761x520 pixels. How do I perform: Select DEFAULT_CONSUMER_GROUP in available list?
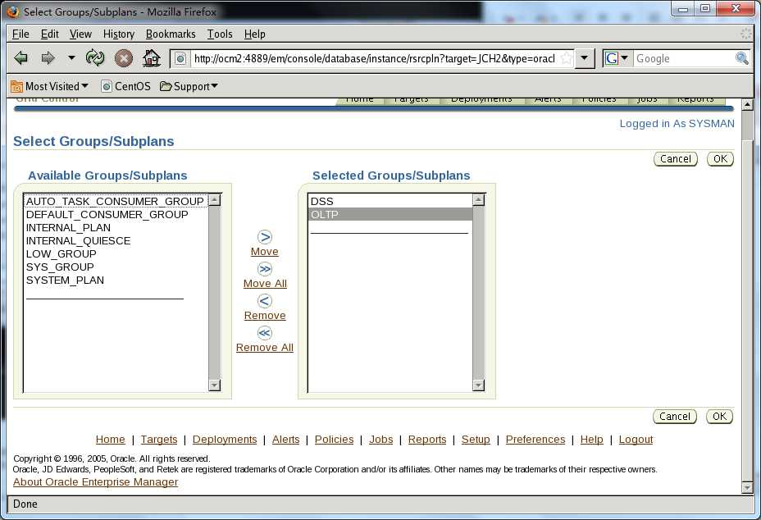[116, 214]
